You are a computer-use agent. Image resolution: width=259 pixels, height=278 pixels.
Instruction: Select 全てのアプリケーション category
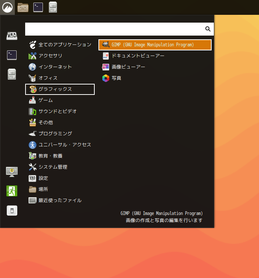60,45
